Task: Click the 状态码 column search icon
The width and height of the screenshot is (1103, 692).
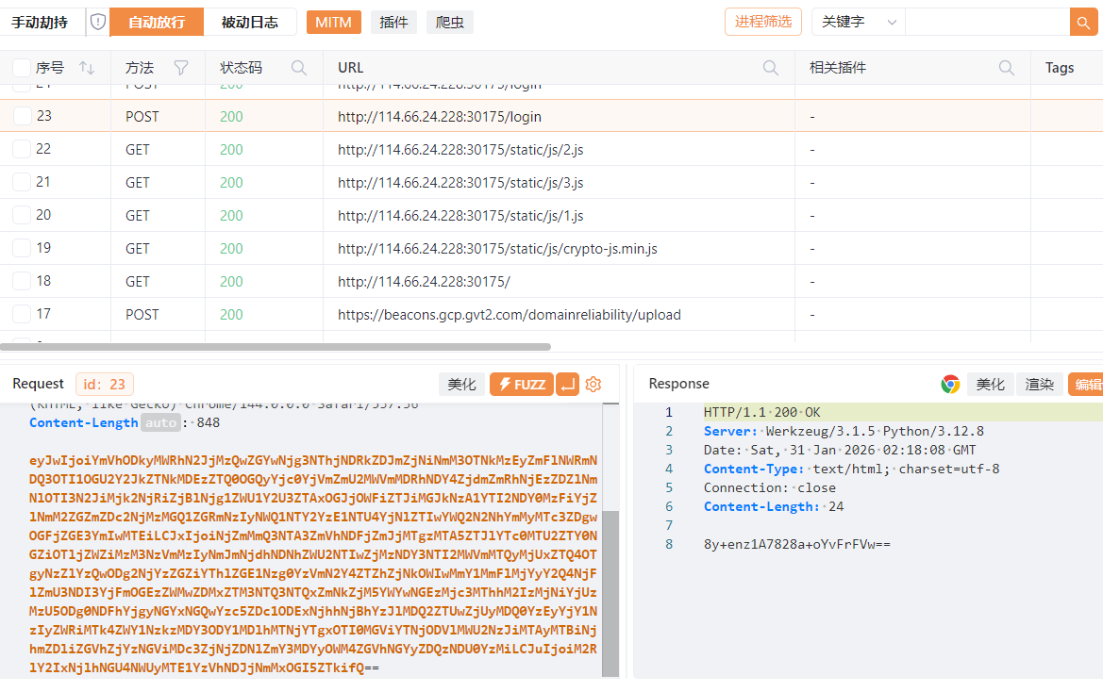Action: coord(299,68)
